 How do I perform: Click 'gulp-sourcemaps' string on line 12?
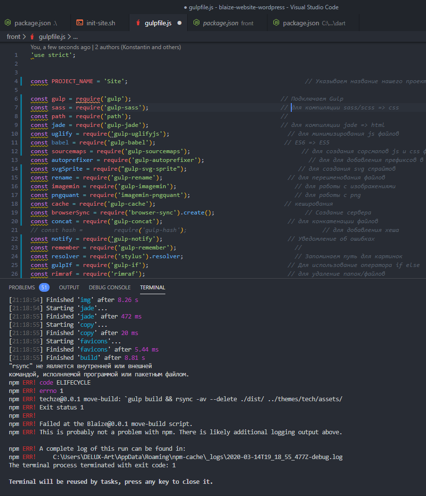pyautogui.click(x=154, y=151)
